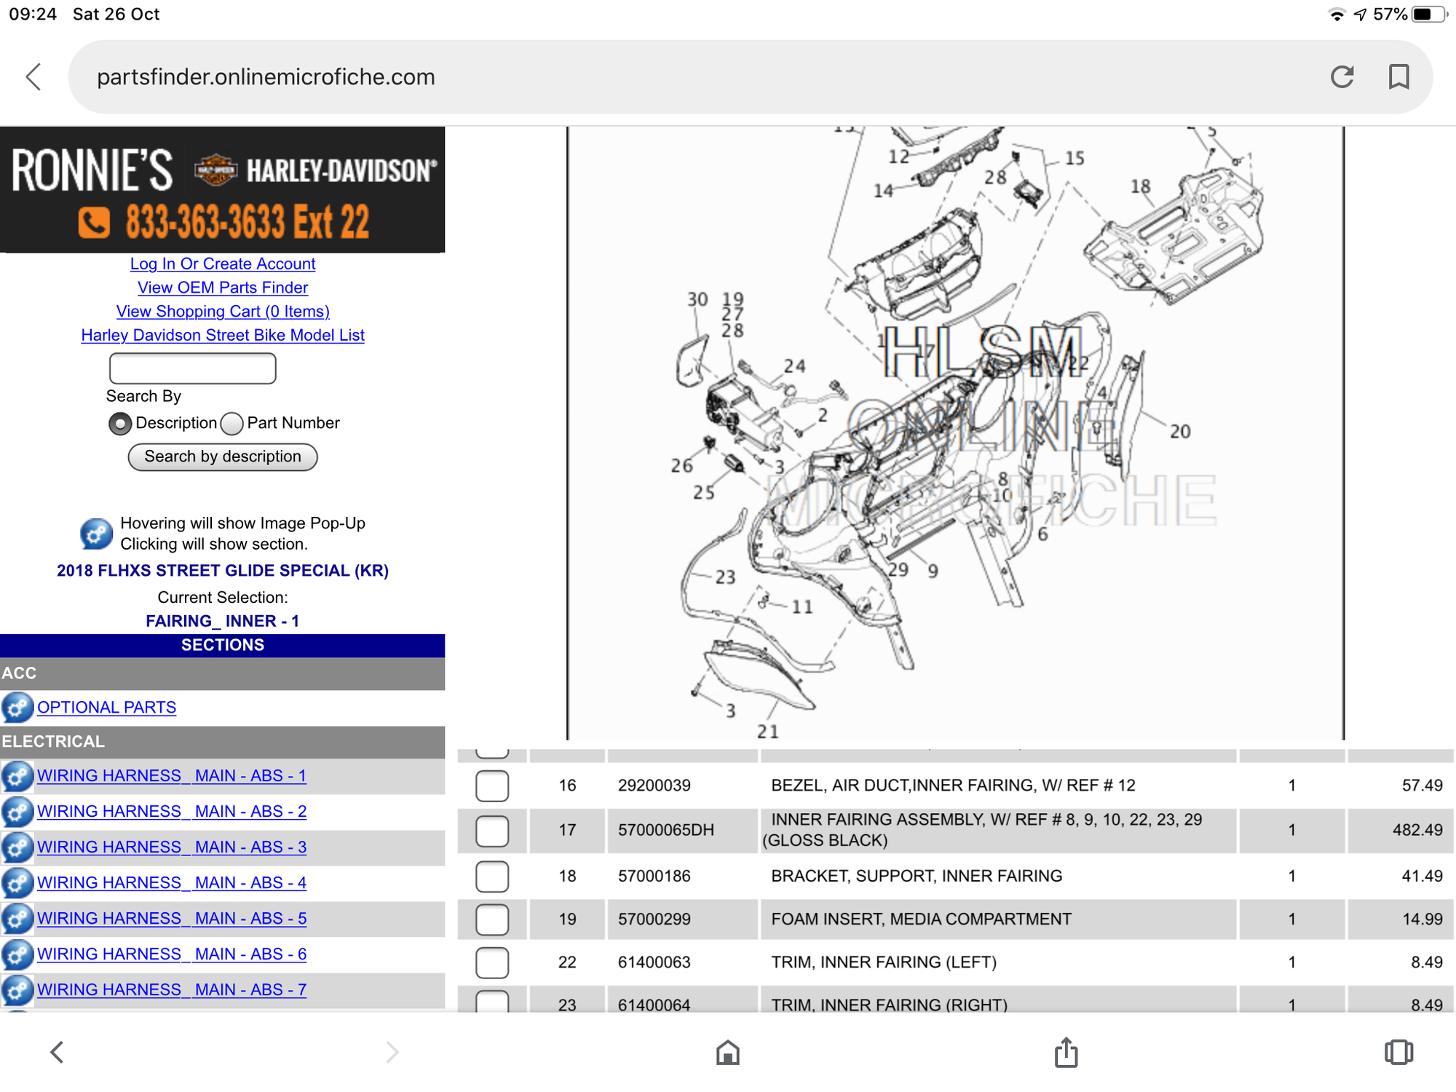
Task: Go to the browser home icon
Action: coord(727,1053)
